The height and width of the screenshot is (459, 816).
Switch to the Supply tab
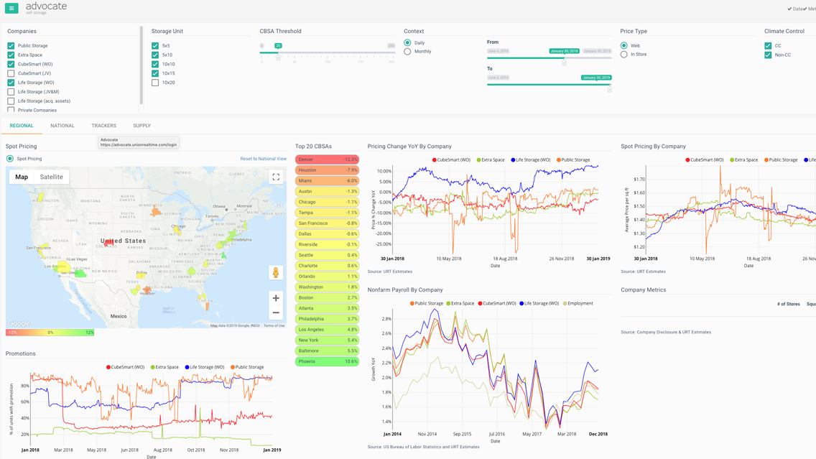tap(142, 126)
